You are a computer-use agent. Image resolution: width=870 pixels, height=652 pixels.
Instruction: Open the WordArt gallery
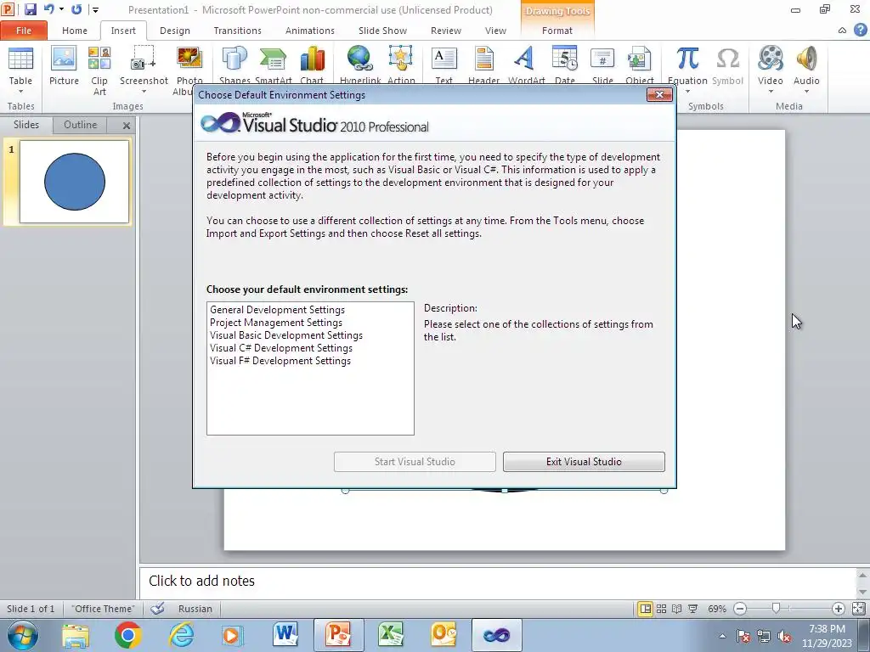point(526,65)
